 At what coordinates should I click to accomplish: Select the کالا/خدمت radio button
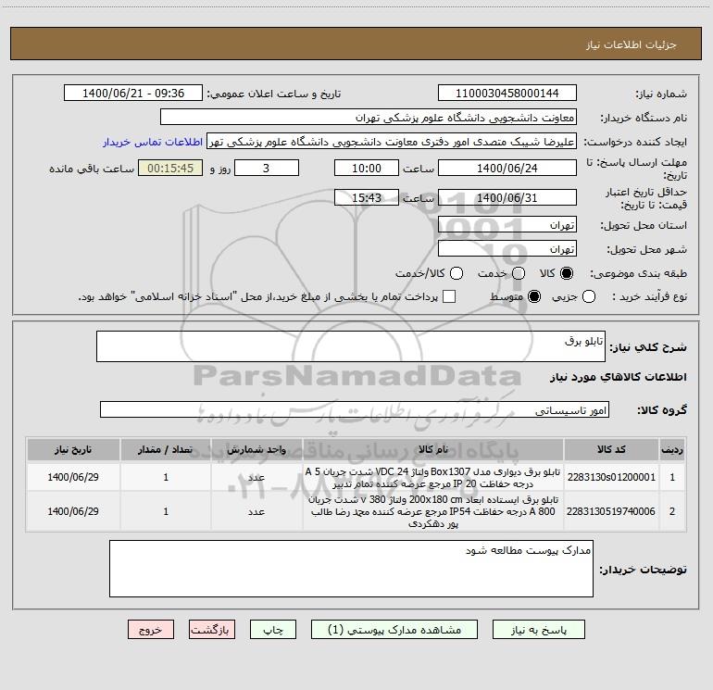457,273
